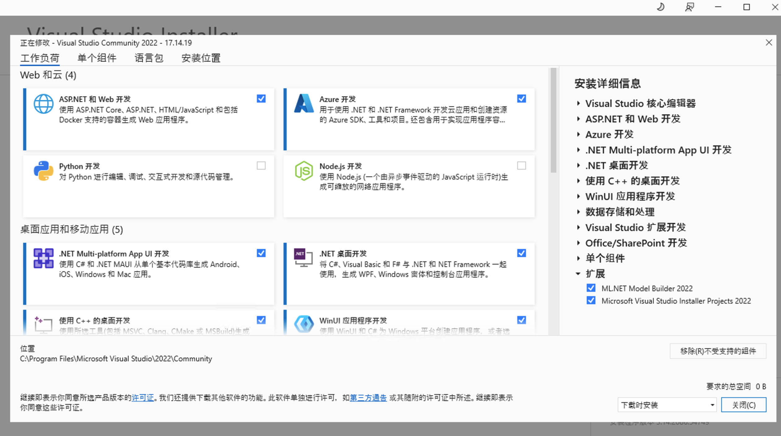The image size is (781, 436).
Task: Open the 下载时安装 install mode dropdown
Action: point(667,405)
